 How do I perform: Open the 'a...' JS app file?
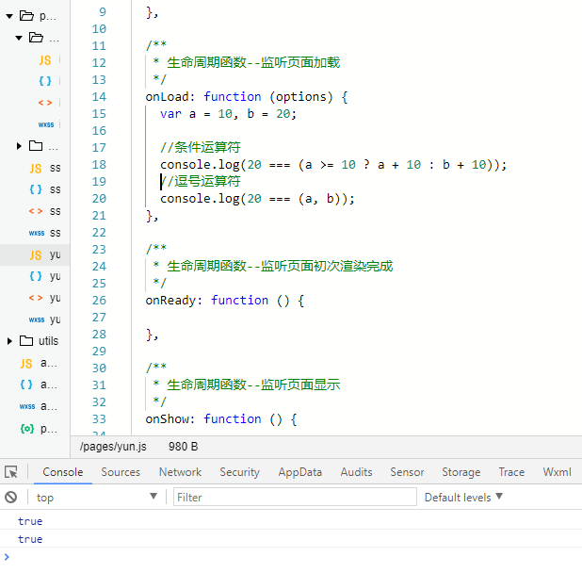pos(39,363)
